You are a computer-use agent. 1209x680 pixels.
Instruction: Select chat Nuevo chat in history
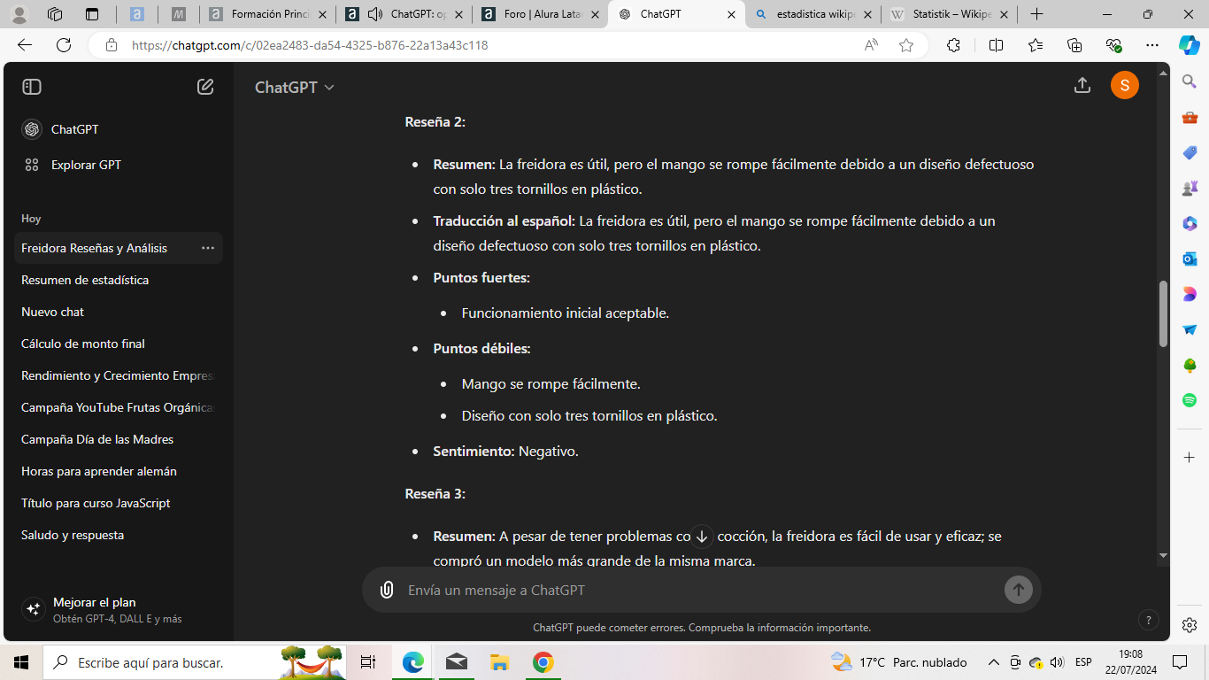pos(118,312)
